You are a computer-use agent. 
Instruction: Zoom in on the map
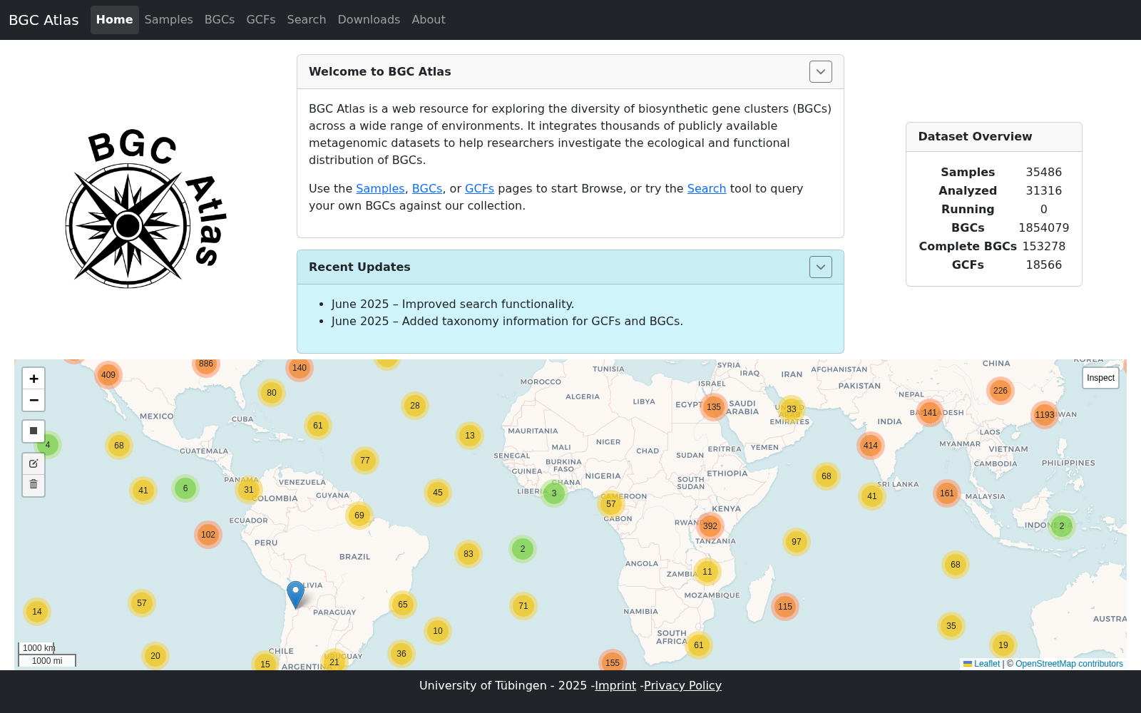(34, 379)
